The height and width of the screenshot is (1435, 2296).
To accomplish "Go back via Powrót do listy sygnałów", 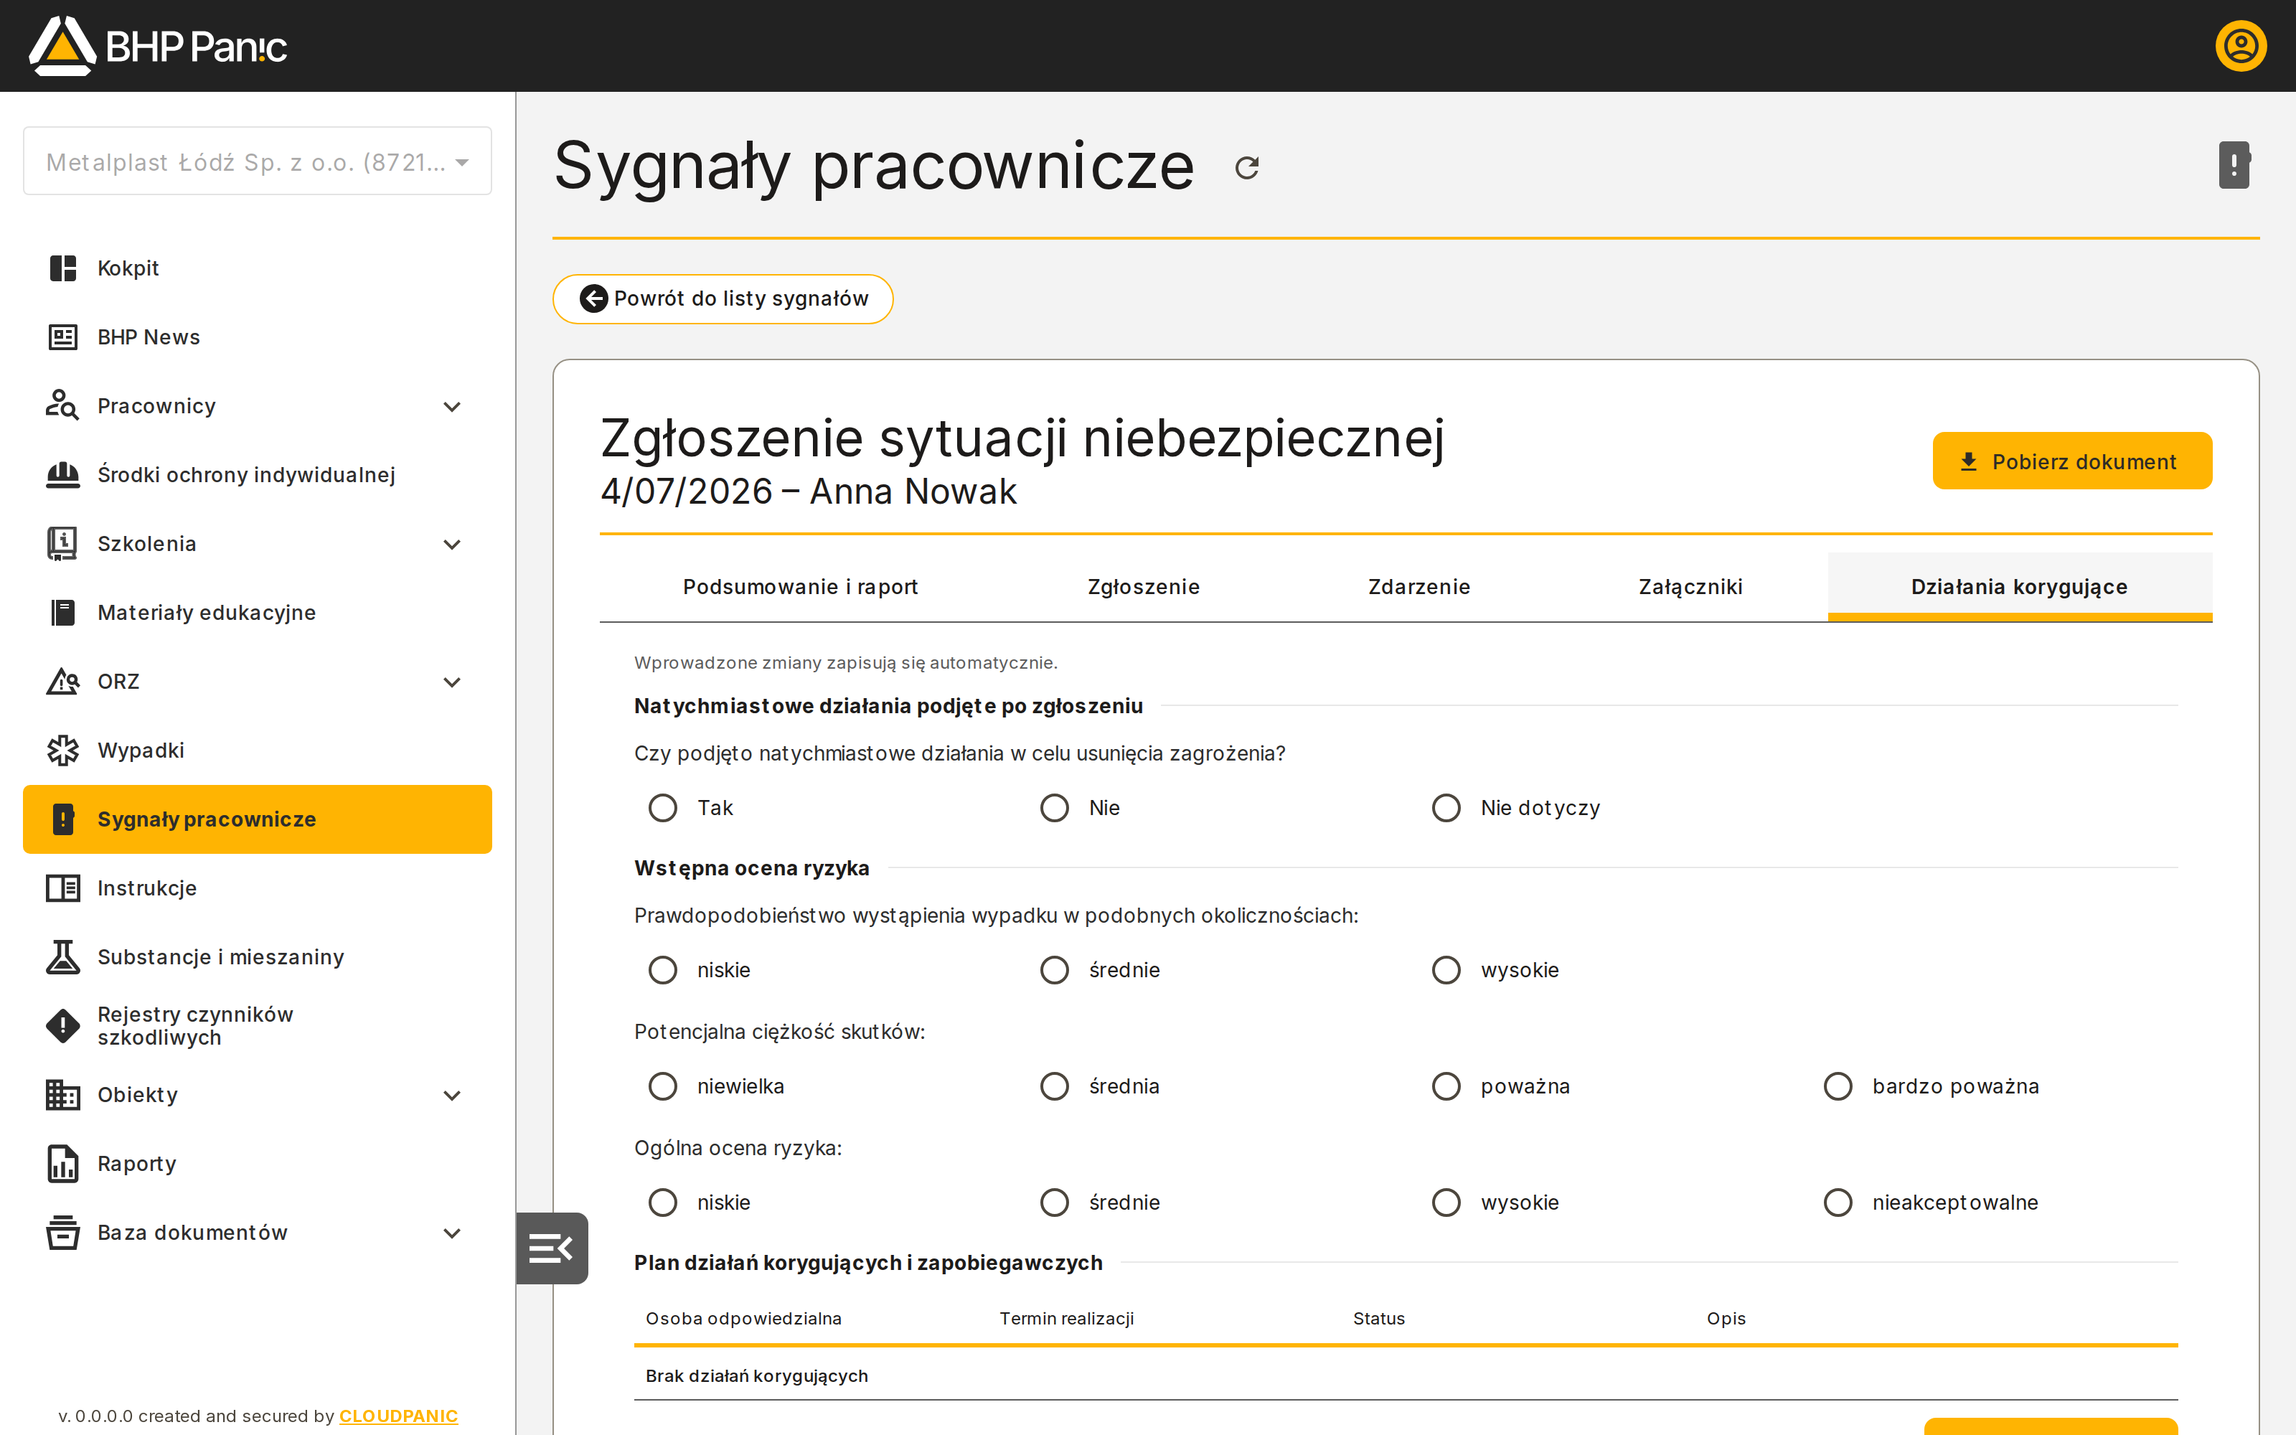I will point(723,299).
